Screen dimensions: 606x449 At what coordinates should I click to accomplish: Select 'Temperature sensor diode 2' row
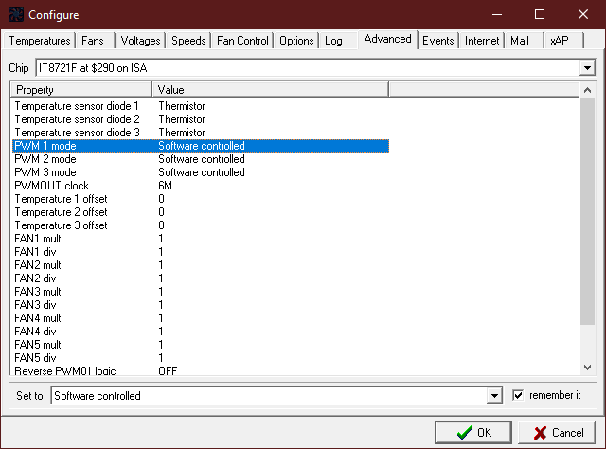click(x=200, y=119)
